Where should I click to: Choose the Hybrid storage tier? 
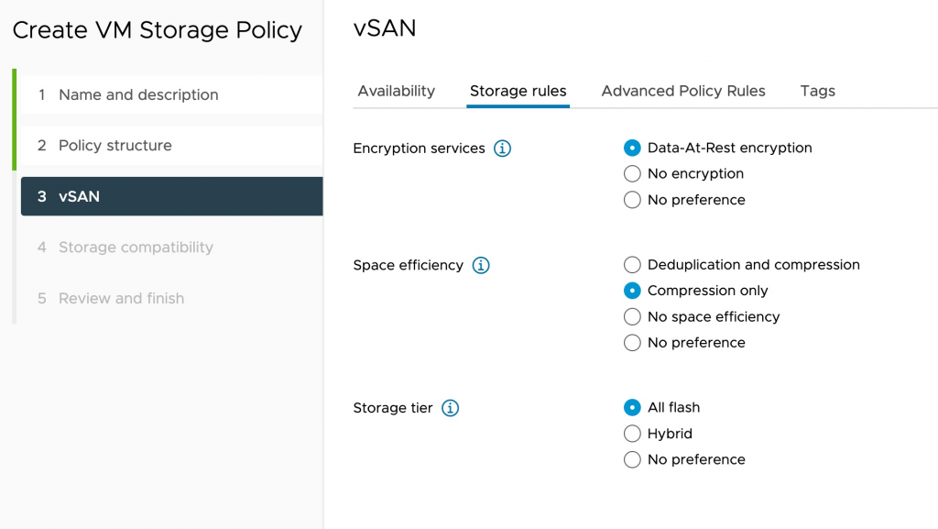click(632, 434)
